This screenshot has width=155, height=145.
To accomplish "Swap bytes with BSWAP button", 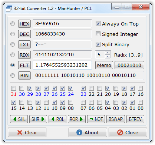I will tap(116, 119).
